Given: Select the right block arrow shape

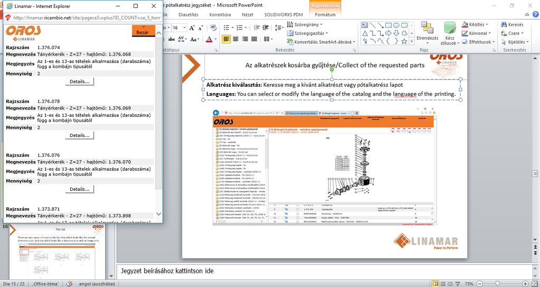Looking at the screenshot, I should pos(389,33).
